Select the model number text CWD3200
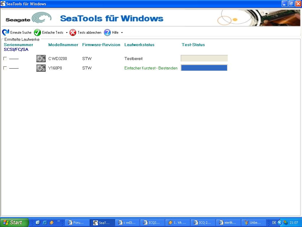 58,59
